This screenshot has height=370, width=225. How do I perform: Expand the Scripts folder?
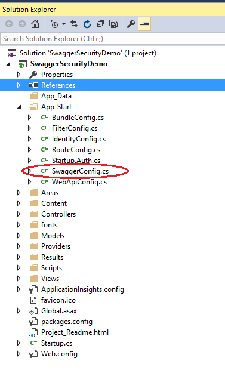click(x=19, y=267)
